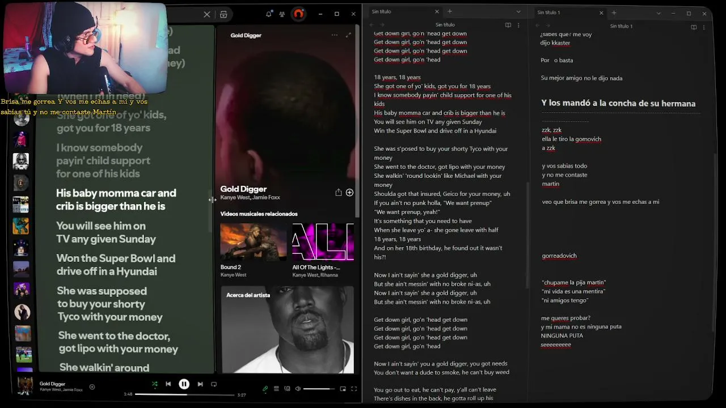Toggle repeat in the Spotify player
Viewport: 726px width, 408px height.
214,384
